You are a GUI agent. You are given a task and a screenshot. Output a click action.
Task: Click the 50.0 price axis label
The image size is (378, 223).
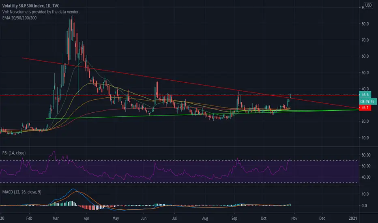click(x=365, y=73)
